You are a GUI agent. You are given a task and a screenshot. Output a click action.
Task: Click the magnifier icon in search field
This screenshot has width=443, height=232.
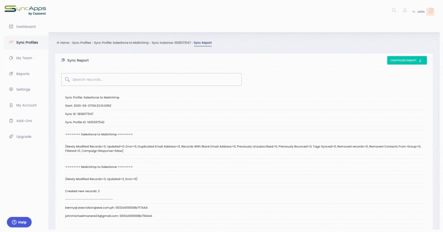click(x=67, y=80)
